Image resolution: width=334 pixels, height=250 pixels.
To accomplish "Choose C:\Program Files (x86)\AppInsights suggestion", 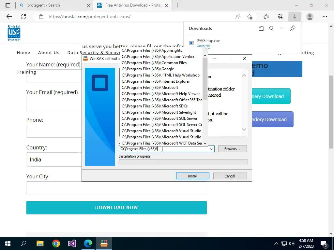I will (161, 50).
